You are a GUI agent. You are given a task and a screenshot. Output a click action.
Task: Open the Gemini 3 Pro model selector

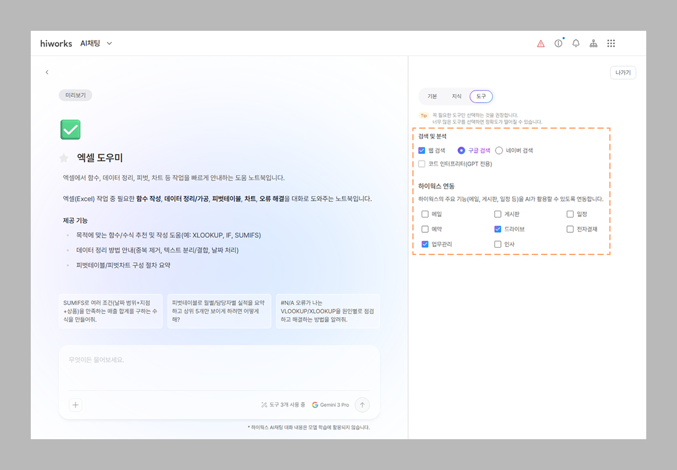pyautogui.click(x=330, y=405)
